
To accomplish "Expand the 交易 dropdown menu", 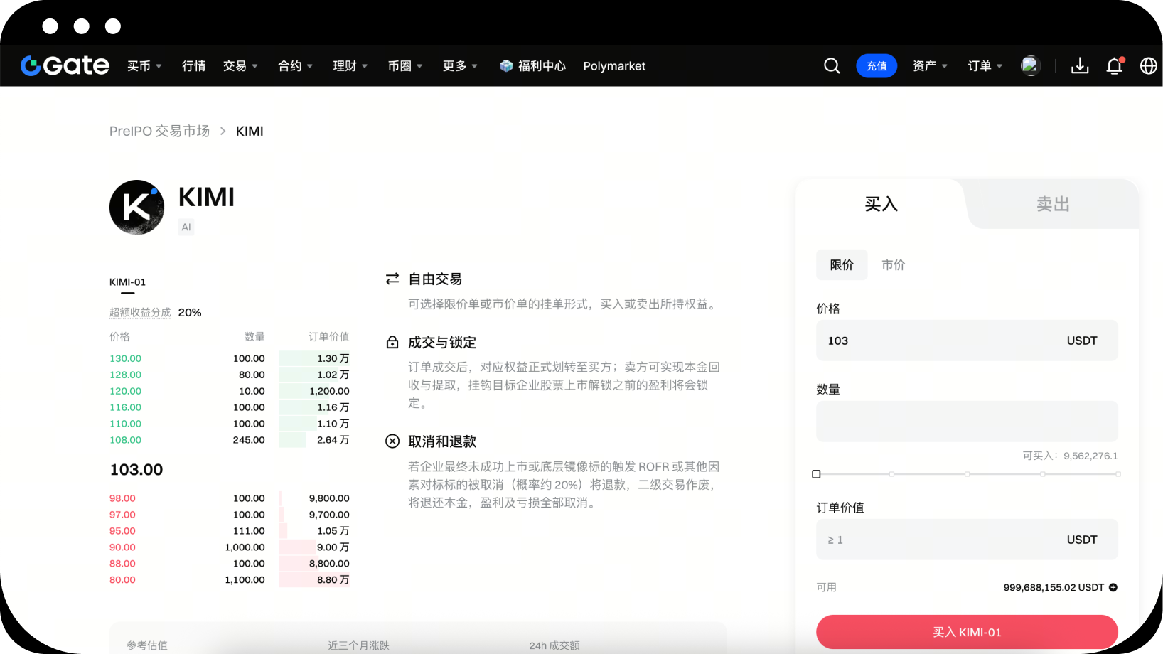I will pyautogui.click(x=240, y=65).
